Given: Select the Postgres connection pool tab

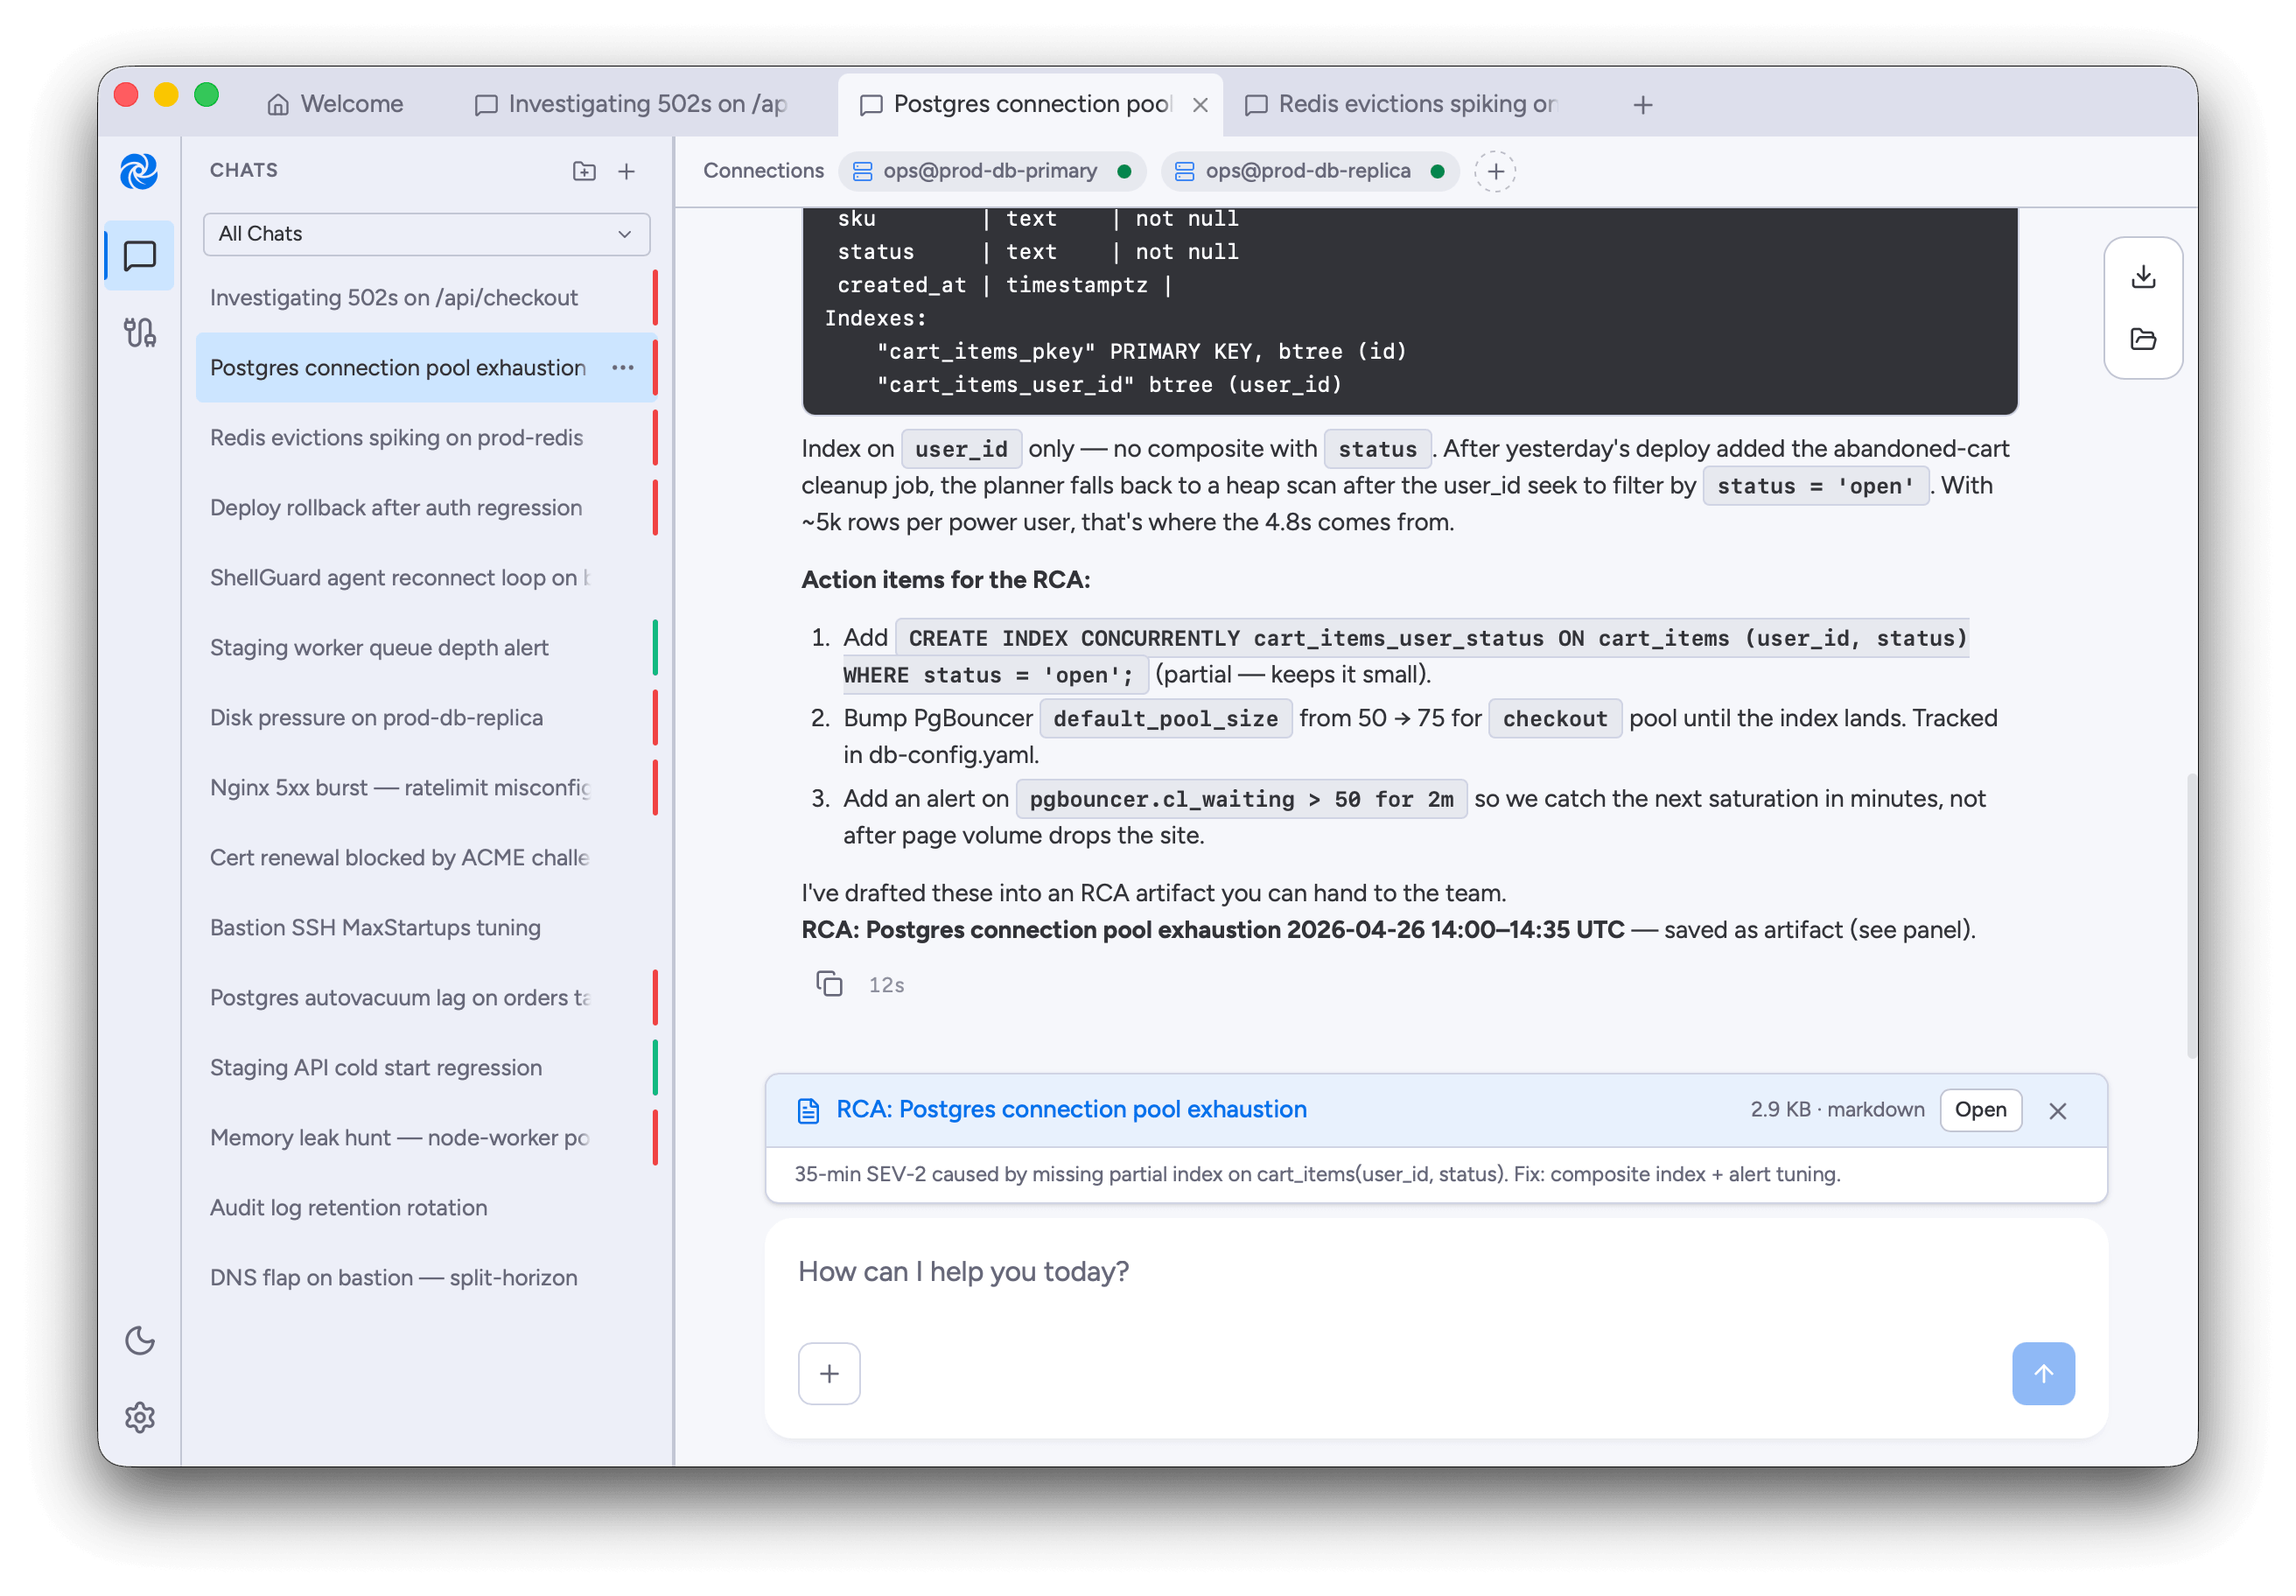Looking at the screenshot, I should pos(1030,104).
